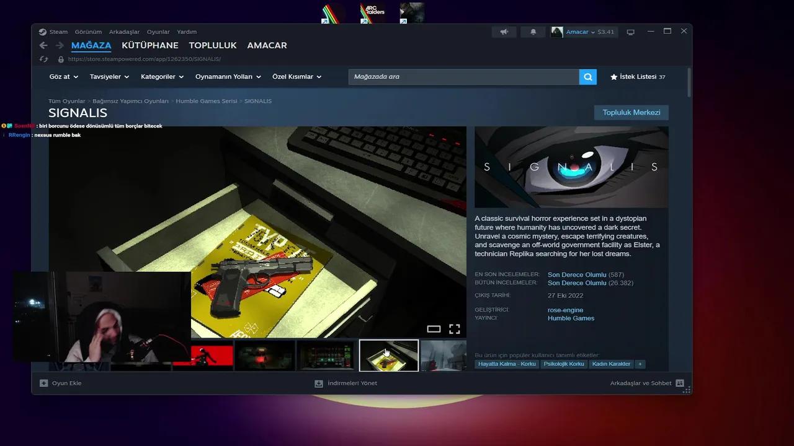Select the highlighted pistol drawer thumbnail
Screen dimensions: 794x446
pyautogui.click(x=389, y=356)
